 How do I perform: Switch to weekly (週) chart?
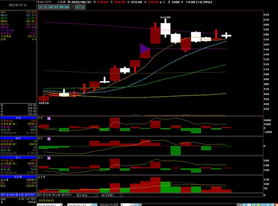click(x=77, y=7)
